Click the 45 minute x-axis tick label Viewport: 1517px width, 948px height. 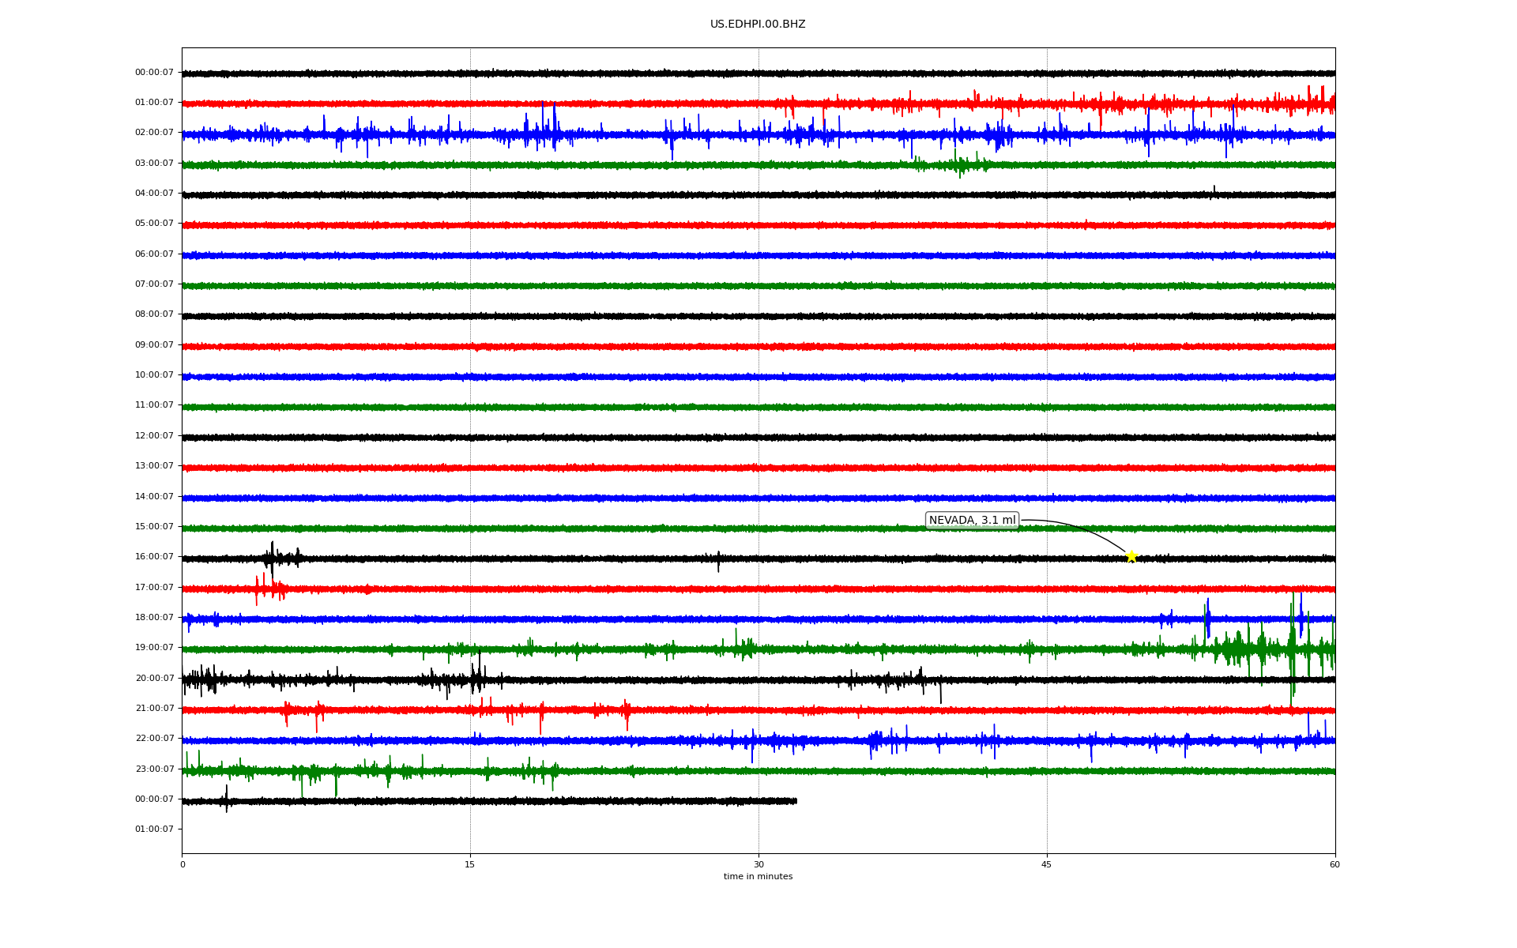pos(1047,864)
